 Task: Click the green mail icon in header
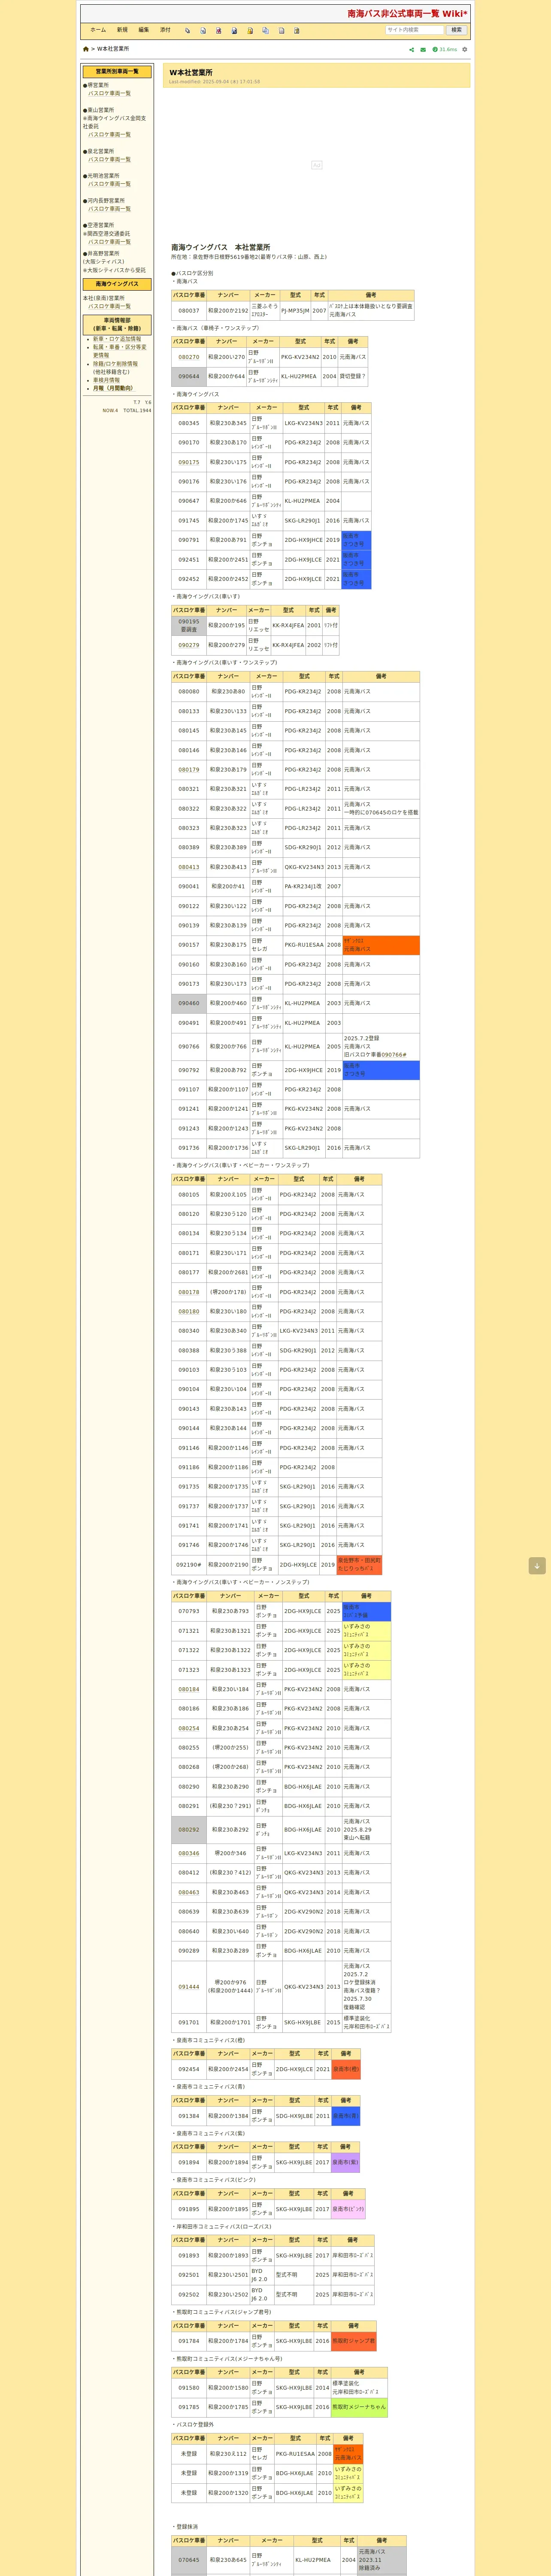tap(423, 49)
